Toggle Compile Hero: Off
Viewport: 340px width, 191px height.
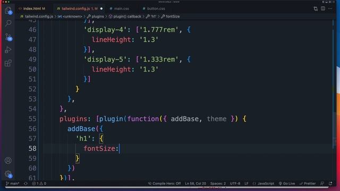click(164, 184)
